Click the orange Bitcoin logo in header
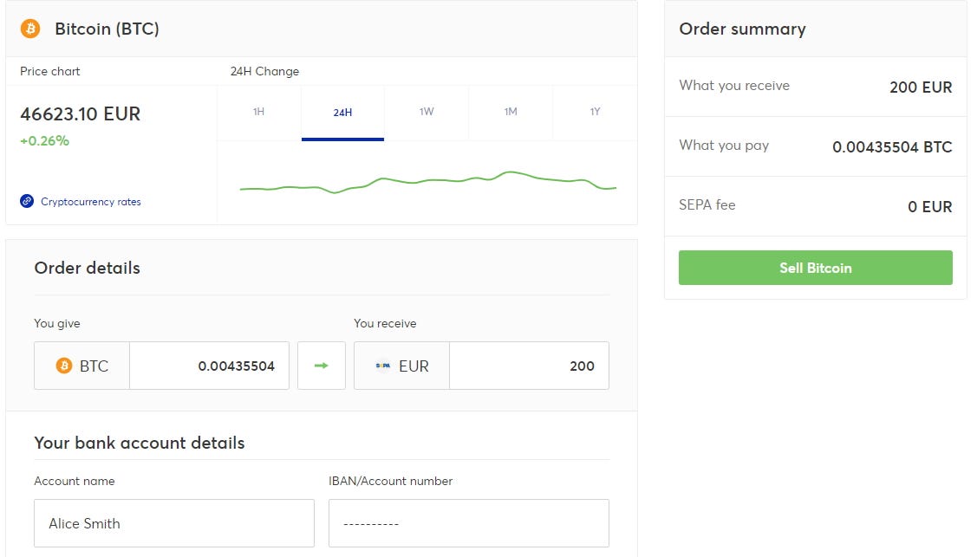The width and height of the screenshot is (977, 557). (30, 29)
